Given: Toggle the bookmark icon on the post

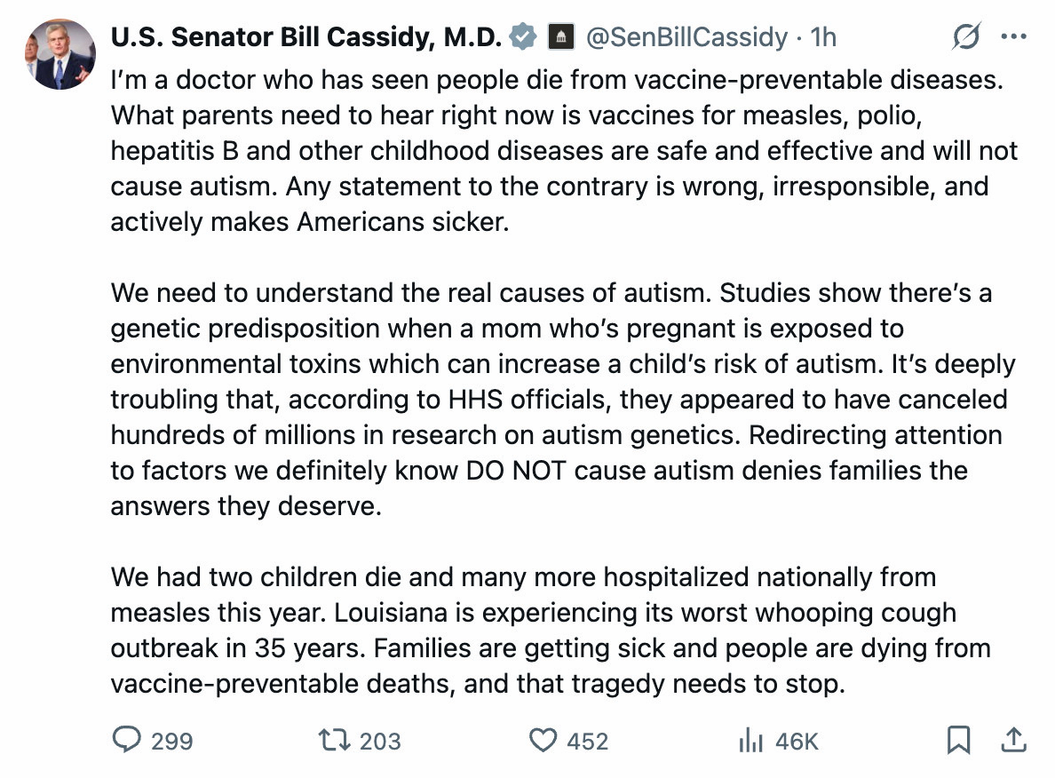Looking at the screenshot, I should (958, 740).
